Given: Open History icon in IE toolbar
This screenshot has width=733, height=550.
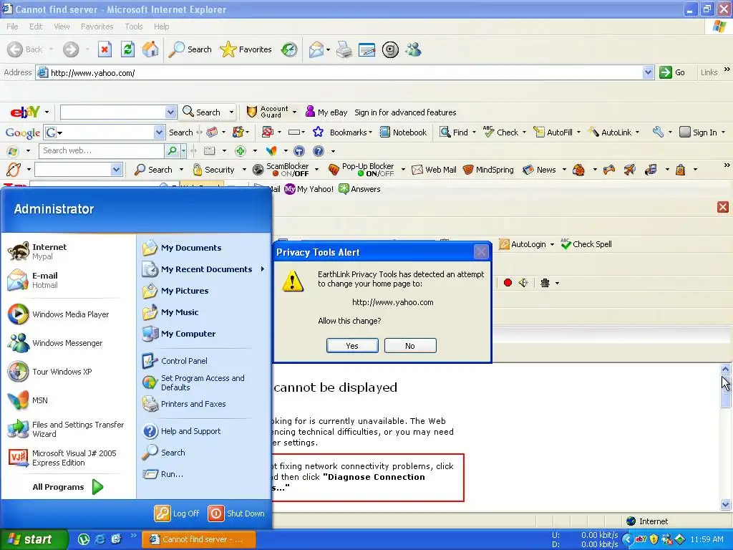Looking at the screenshot, I should coord(289,49).
